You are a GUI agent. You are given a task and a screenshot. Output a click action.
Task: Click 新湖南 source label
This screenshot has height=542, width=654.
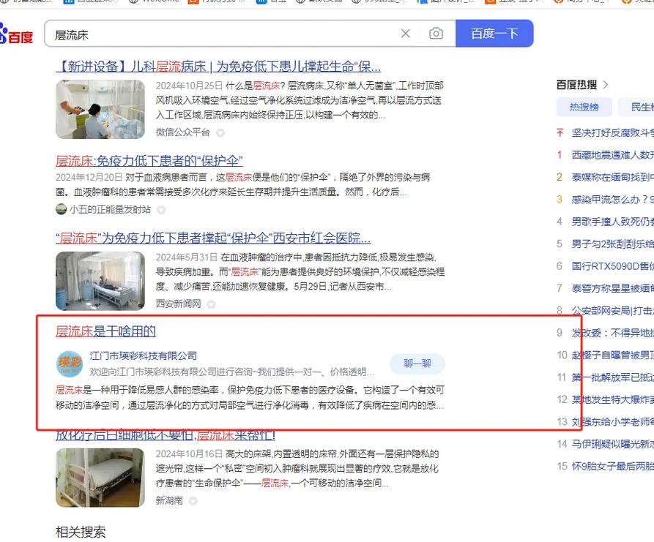coord(169,500)
